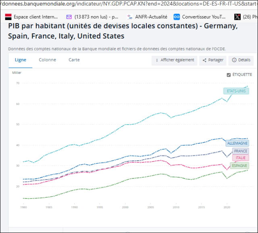Switch to the Carte tab
The height and width of the screenshot is (233, 258).
click(x=74, y=60)
